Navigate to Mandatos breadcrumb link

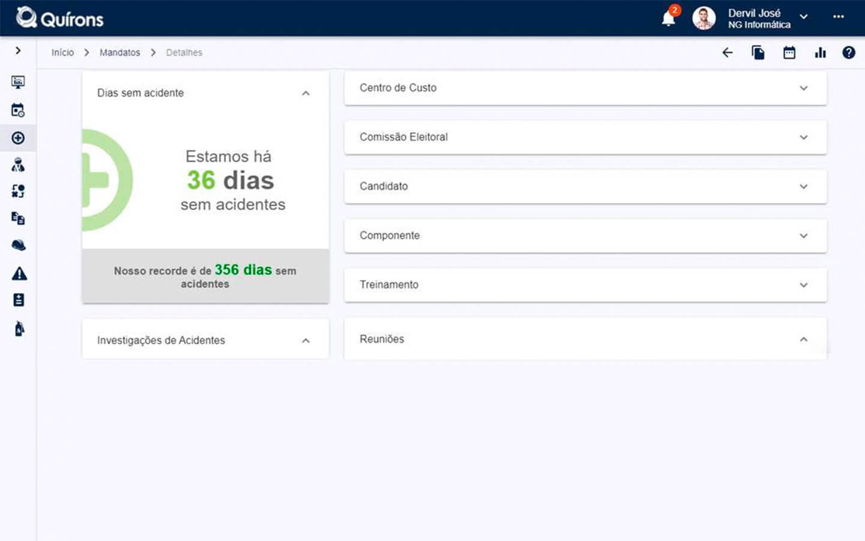120,53
